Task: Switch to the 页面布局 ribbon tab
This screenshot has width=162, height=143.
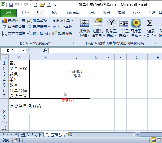Action: [73, 13]
